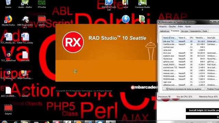This screenshot has width=219, height=123.
Task: Sort processes by Descrição column header
Action: 212,38
